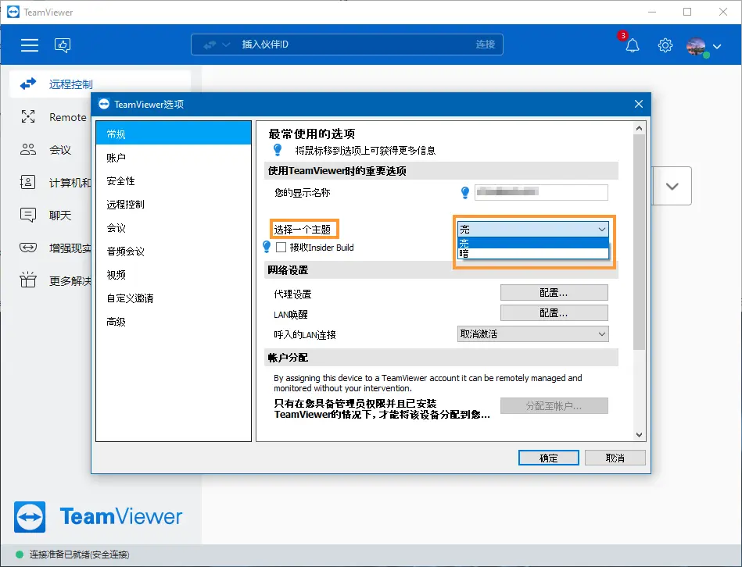Screen dimensions: 742x567
Task: Click the connection mode arrows icon in ID field
Action: coord(210,45)
